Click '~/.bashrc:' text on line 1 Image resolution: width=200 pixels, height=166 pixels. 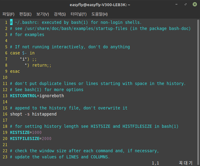point(27,22)
